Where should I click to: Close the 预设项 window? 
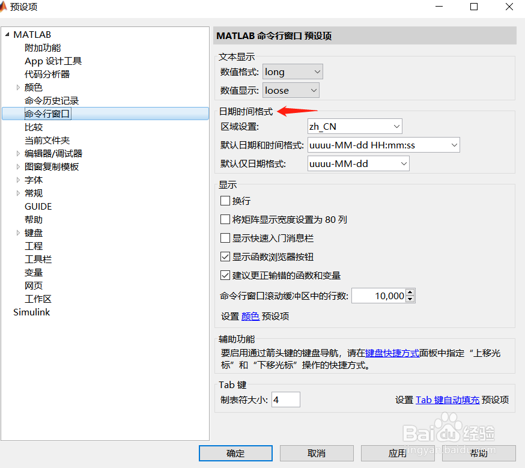509,7
